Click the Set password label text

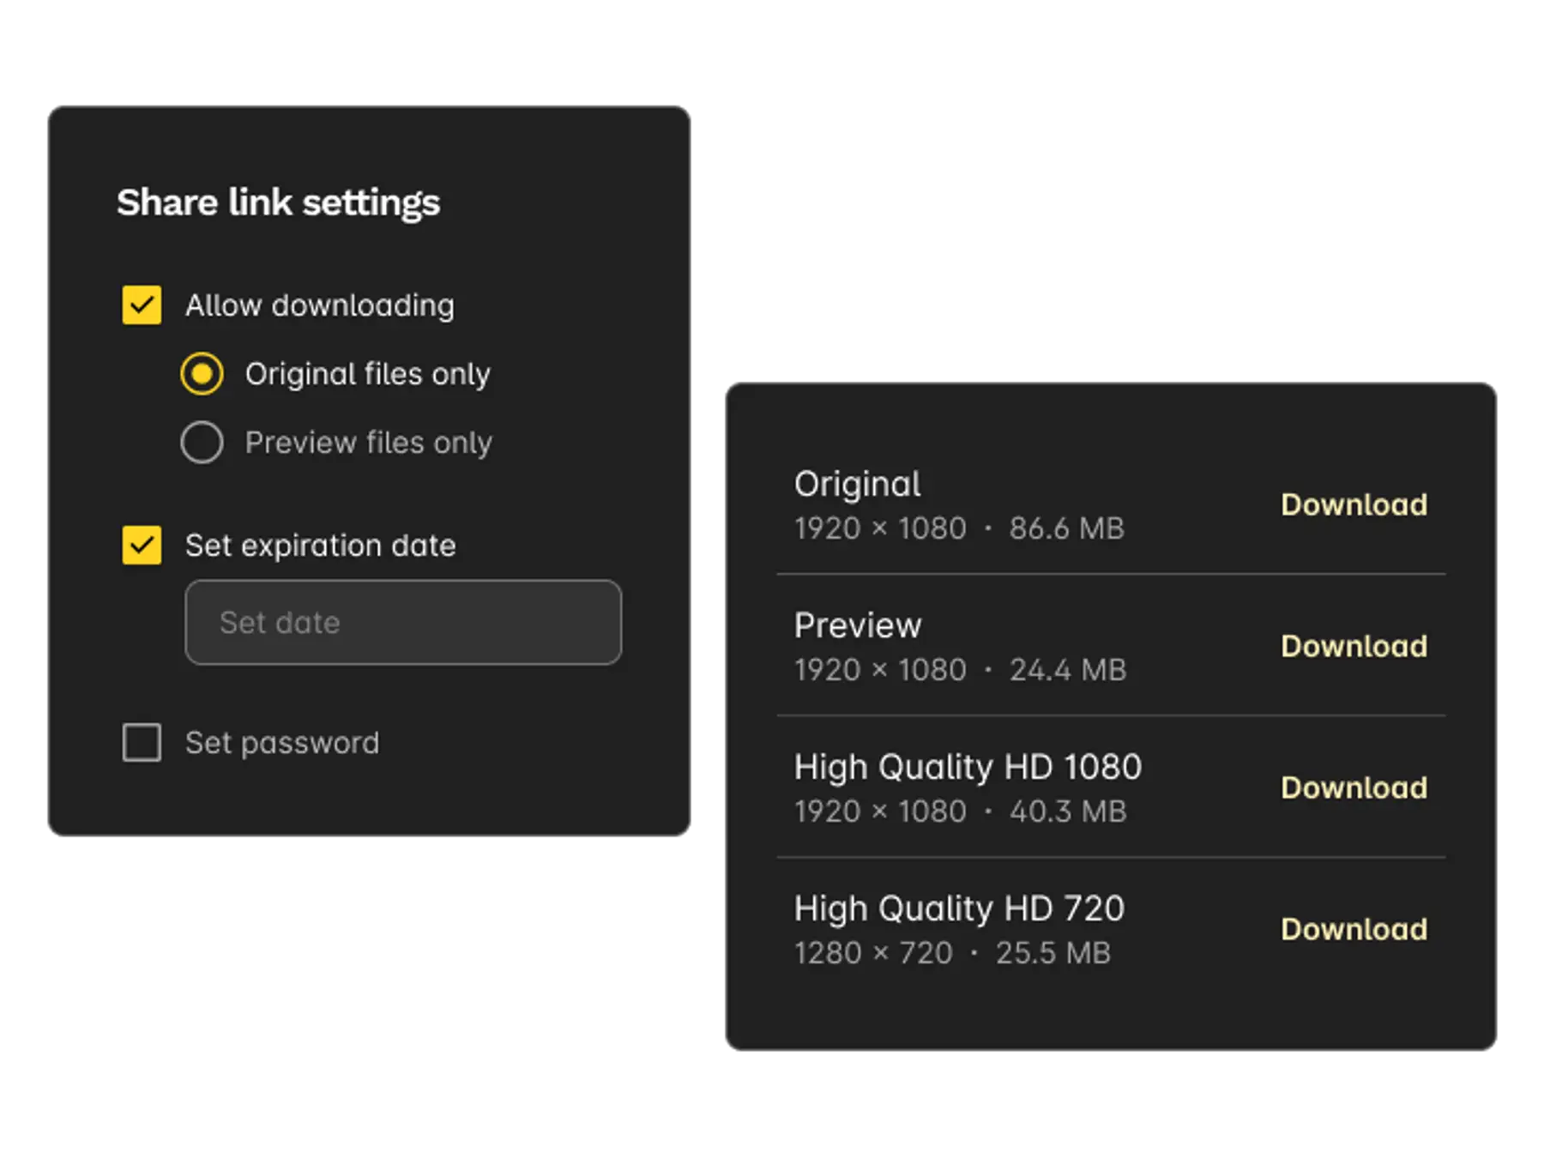(282, 743)
